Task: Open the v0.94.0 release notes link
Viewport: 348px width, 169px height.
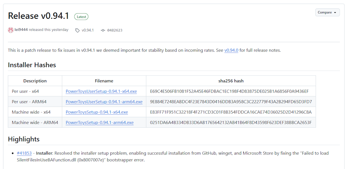Action: 231,50
